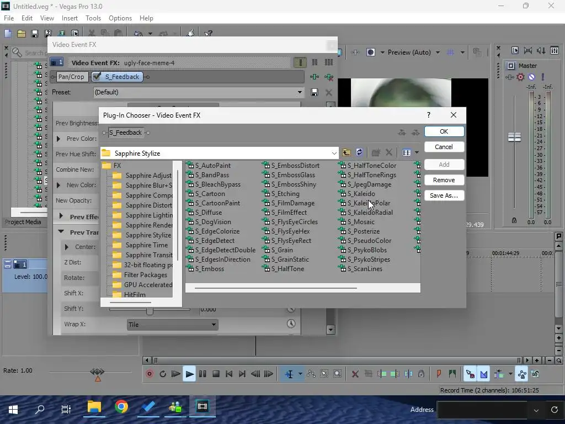Stop playback in transport bar

216,374
